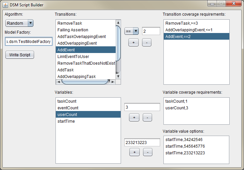Image resolution: width=244 pixels, height=170 pixels.
Task: Click the Java icon in title bar
Action: click(x=5, y=5)
